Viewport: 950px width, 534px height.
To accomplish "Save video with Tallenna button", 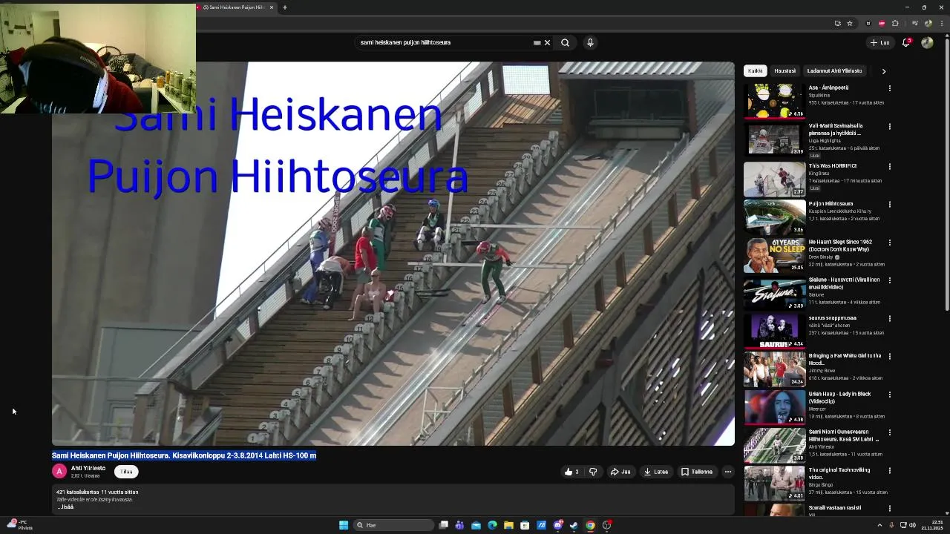I will tap(697, 472).
